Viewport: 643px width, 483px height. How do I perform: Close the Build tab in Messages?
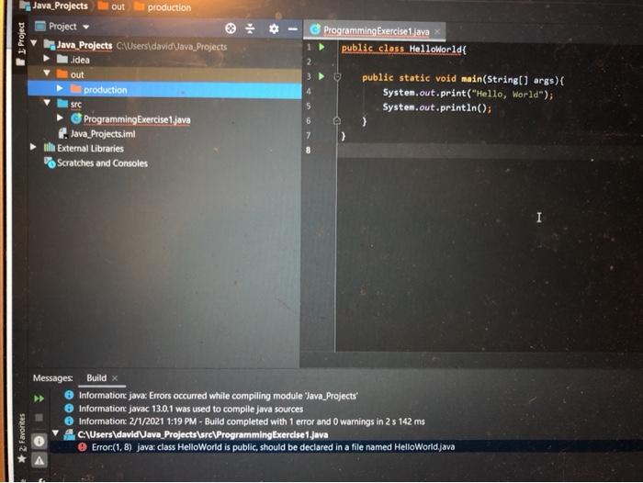point(115,378)
